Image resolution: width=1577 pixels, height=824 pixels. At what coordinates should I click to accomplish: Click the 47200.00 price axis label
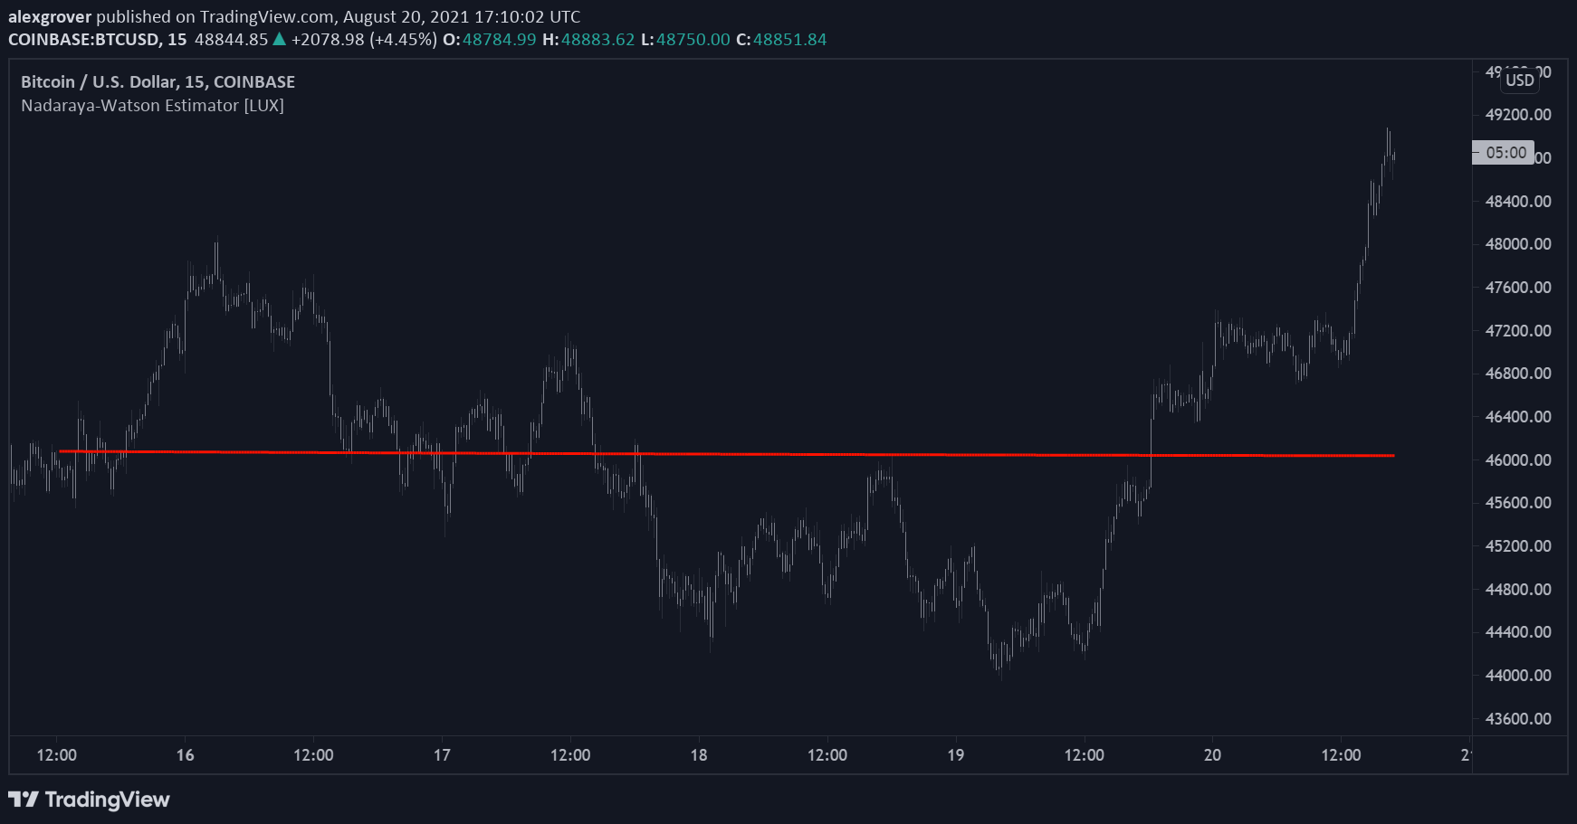(x=1518, y=331)
